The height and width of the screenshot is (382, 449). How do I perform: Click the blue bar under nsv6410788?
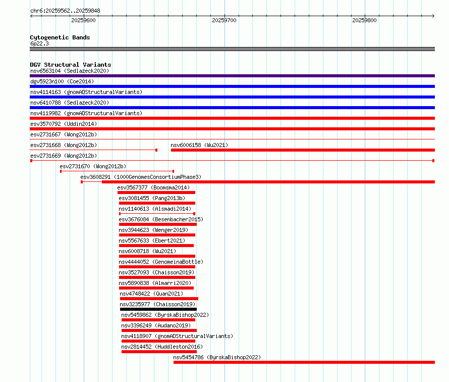click(232, 108)
